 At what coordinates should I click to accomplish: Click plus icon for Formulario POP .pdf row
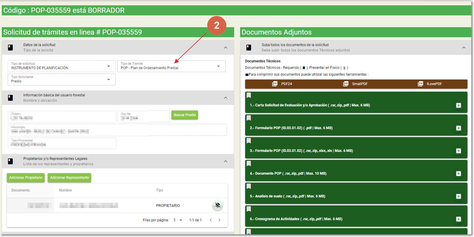click(458, 128)
